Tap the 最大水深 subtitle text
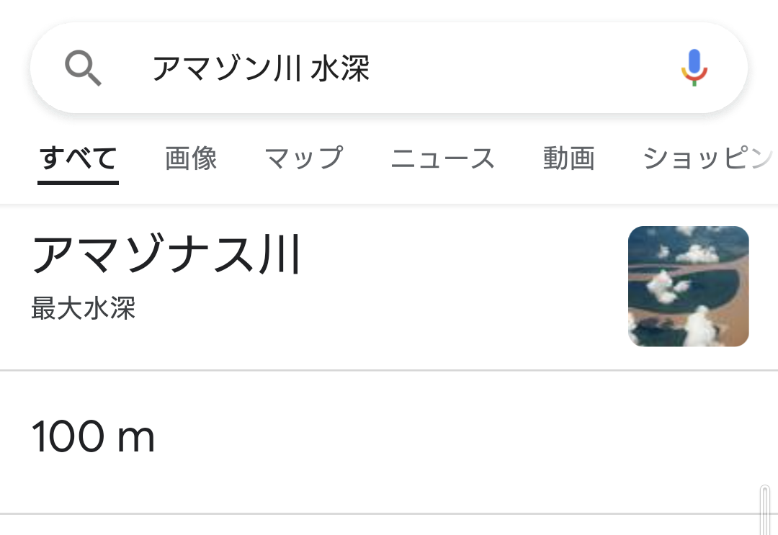This screenshot has height=535, width=778. (x=84, y=308)
